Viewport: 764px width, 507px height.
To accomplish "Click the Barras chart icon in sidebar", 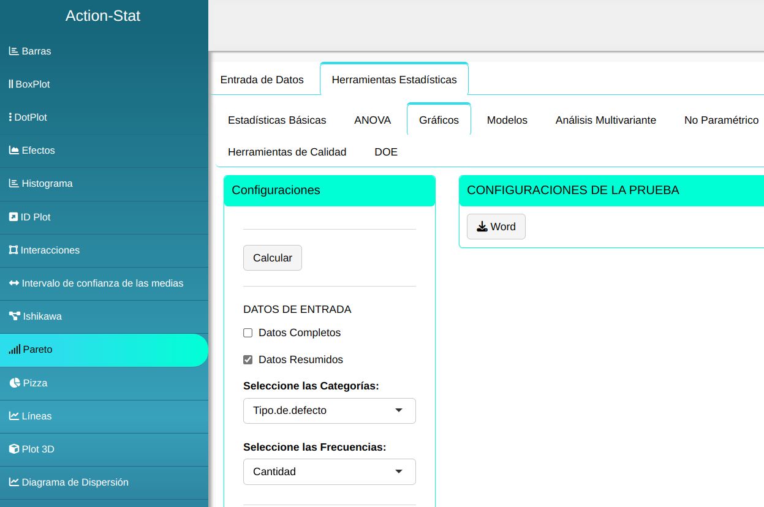I will click(13, 51).
